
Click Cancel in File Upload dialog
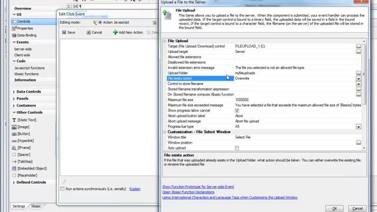click(x=358, y=208)
